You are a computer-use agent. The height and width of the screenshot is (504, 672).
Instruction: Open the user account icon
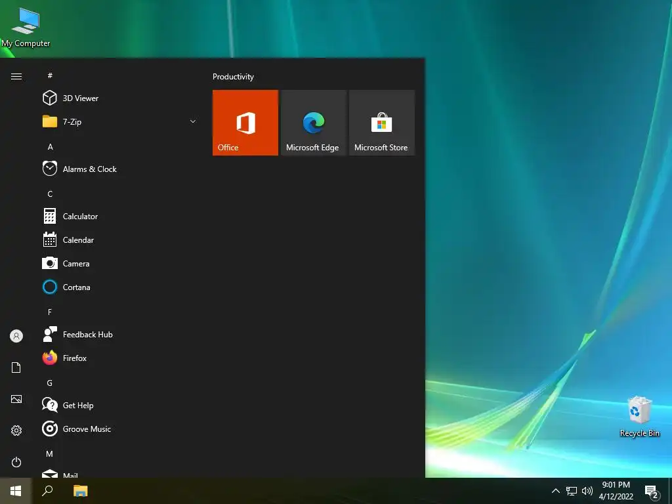pos(16,336)
